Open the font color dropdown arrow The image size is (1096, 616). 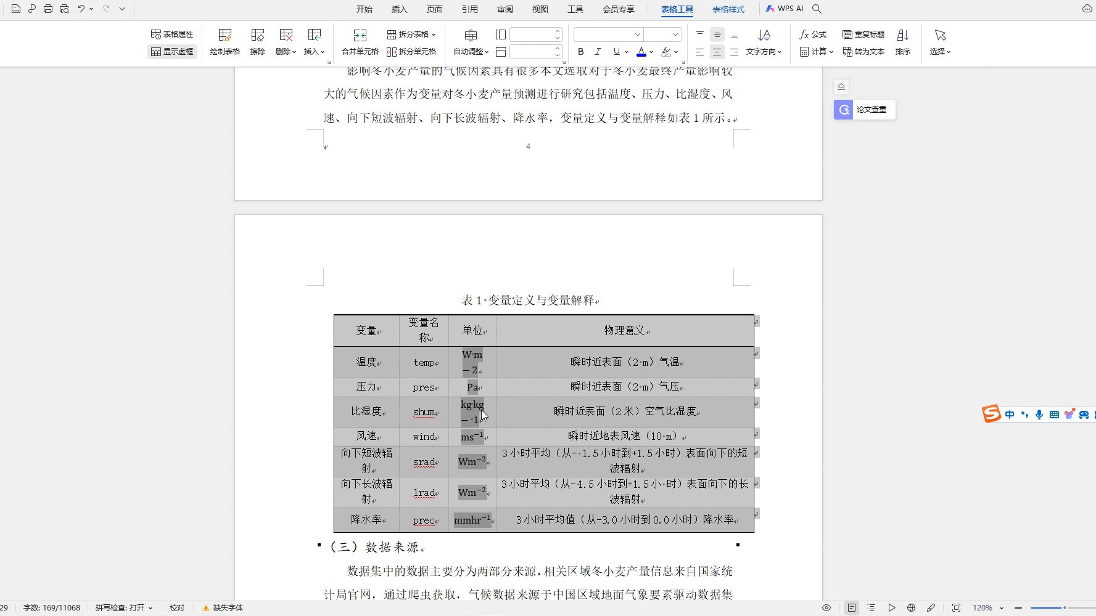tap(651, 52)
